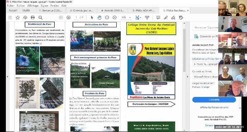The width and height of the screenshot is (247, 132).
Task: Expand the left navigation pane arrow
Action: 7,77
